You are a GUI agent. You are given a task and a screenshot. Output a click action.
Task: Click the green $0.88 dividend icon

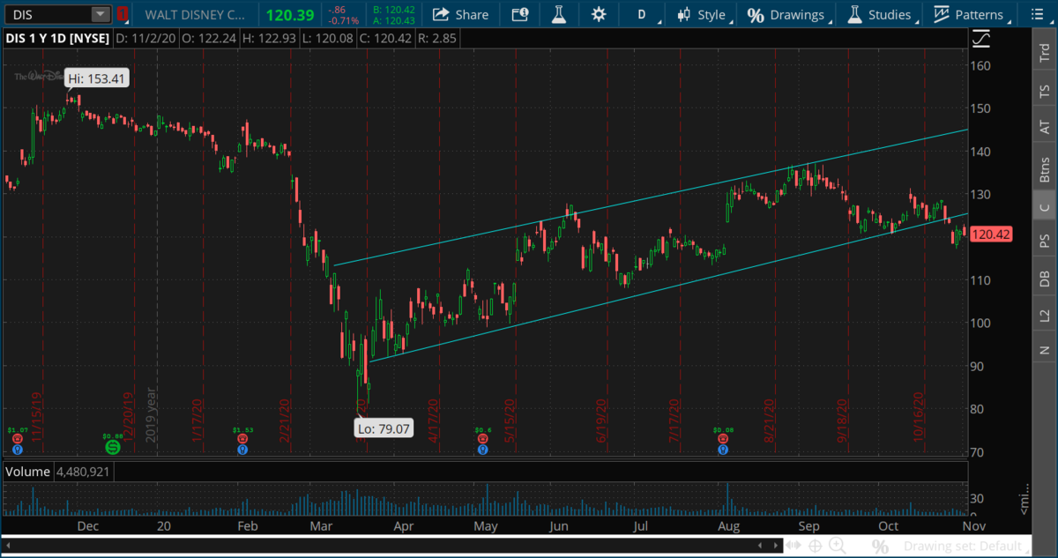(x=112, y=448)
